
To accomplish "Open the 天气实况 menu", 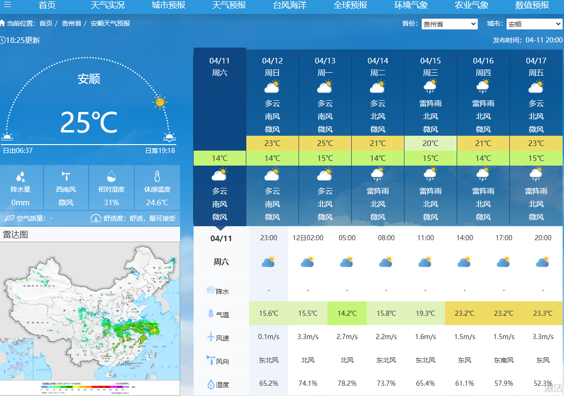I will [x=107, y=5].
